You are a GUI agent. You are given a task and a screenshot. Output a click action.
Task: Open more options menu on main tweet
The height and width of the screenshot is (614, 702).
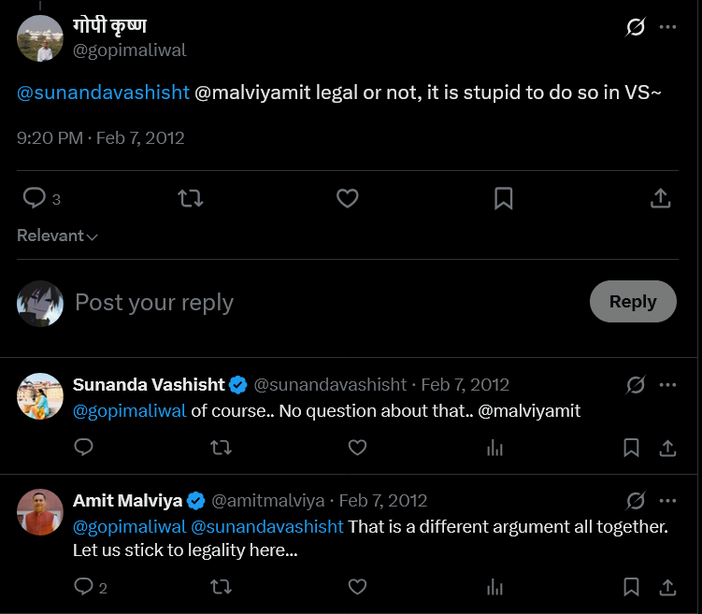click(x=667, y=27)
